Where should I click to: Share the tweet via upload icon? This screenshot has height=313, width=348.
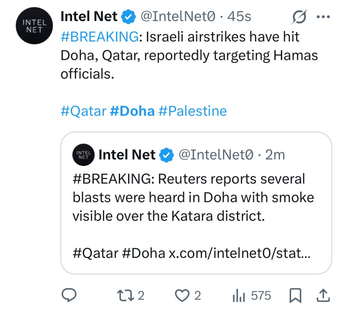pyautogui.click(x=323, y=295)
